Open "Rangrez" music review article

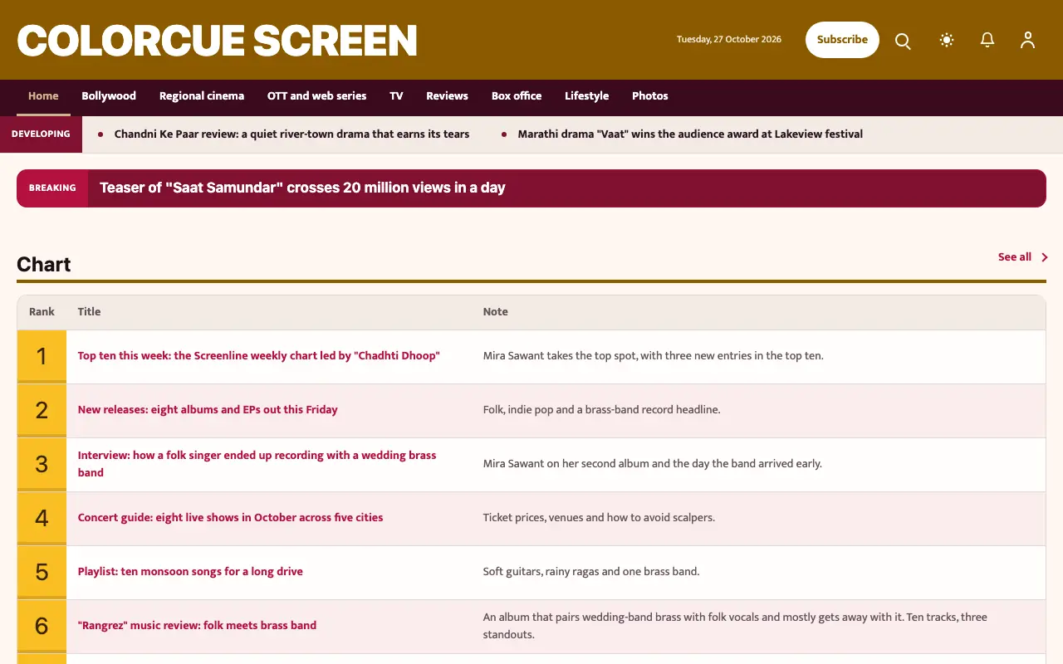pyautogui.click(x=197, y=626)
